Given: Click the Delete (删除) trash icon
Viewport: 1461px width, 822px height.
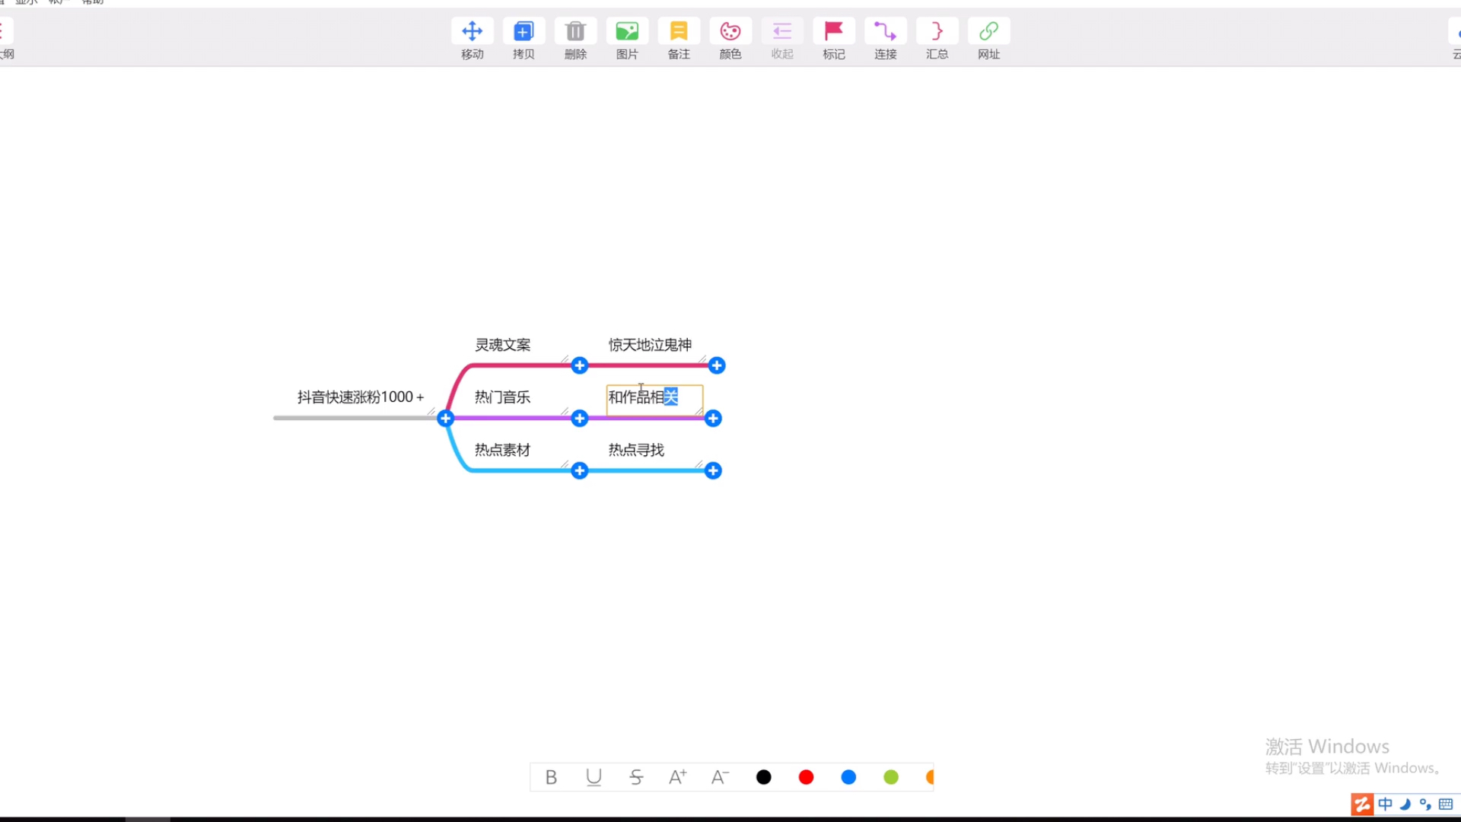Looking at the screenshot, I should (575, 31).
